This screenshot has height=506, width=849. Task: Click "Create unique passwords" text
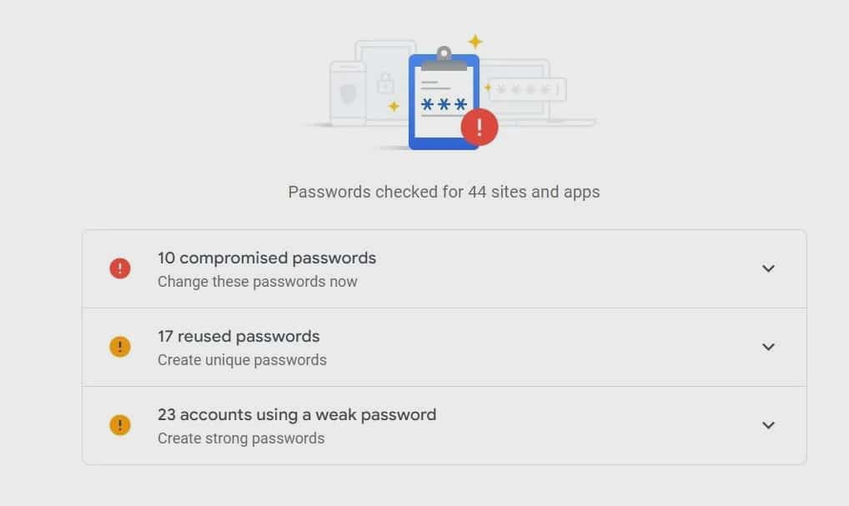242,360
